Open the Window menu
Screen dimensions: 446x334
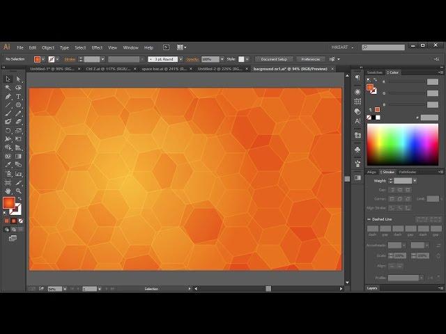(x=130, y=48)
